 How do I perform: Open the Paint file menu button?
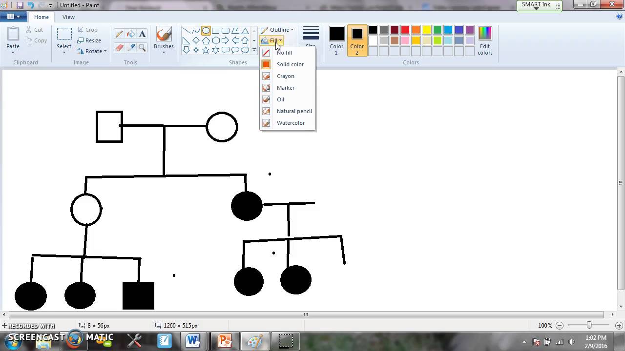point(13,17)
